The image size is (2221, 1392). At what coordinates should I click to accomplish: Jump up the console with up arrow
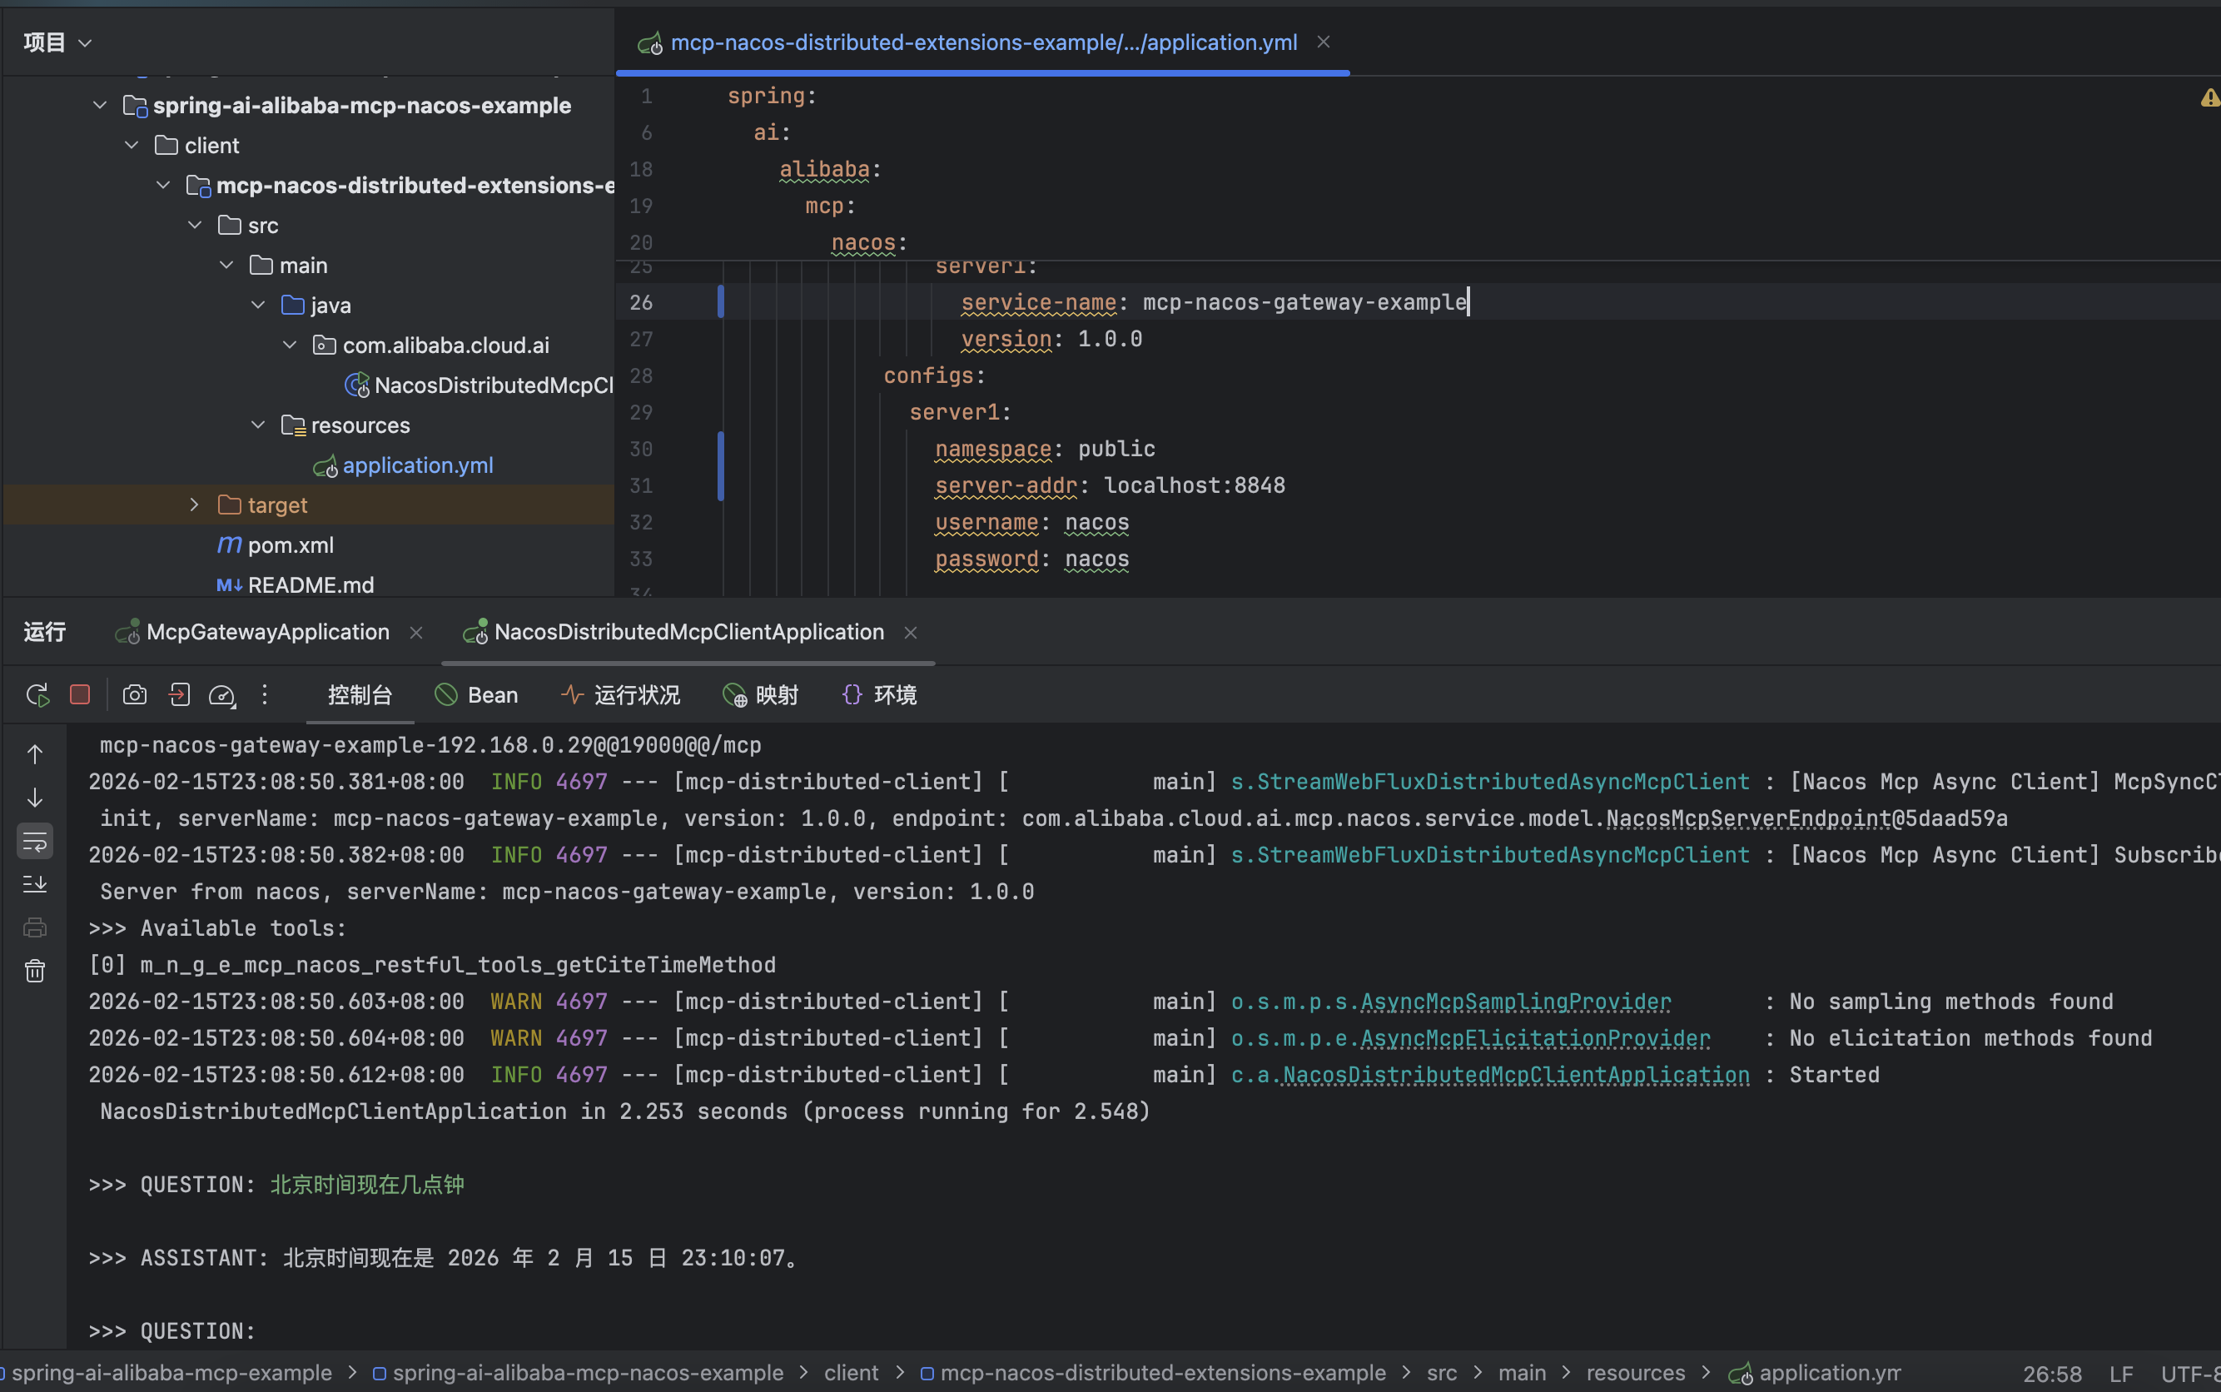click(x=35, y=754)
